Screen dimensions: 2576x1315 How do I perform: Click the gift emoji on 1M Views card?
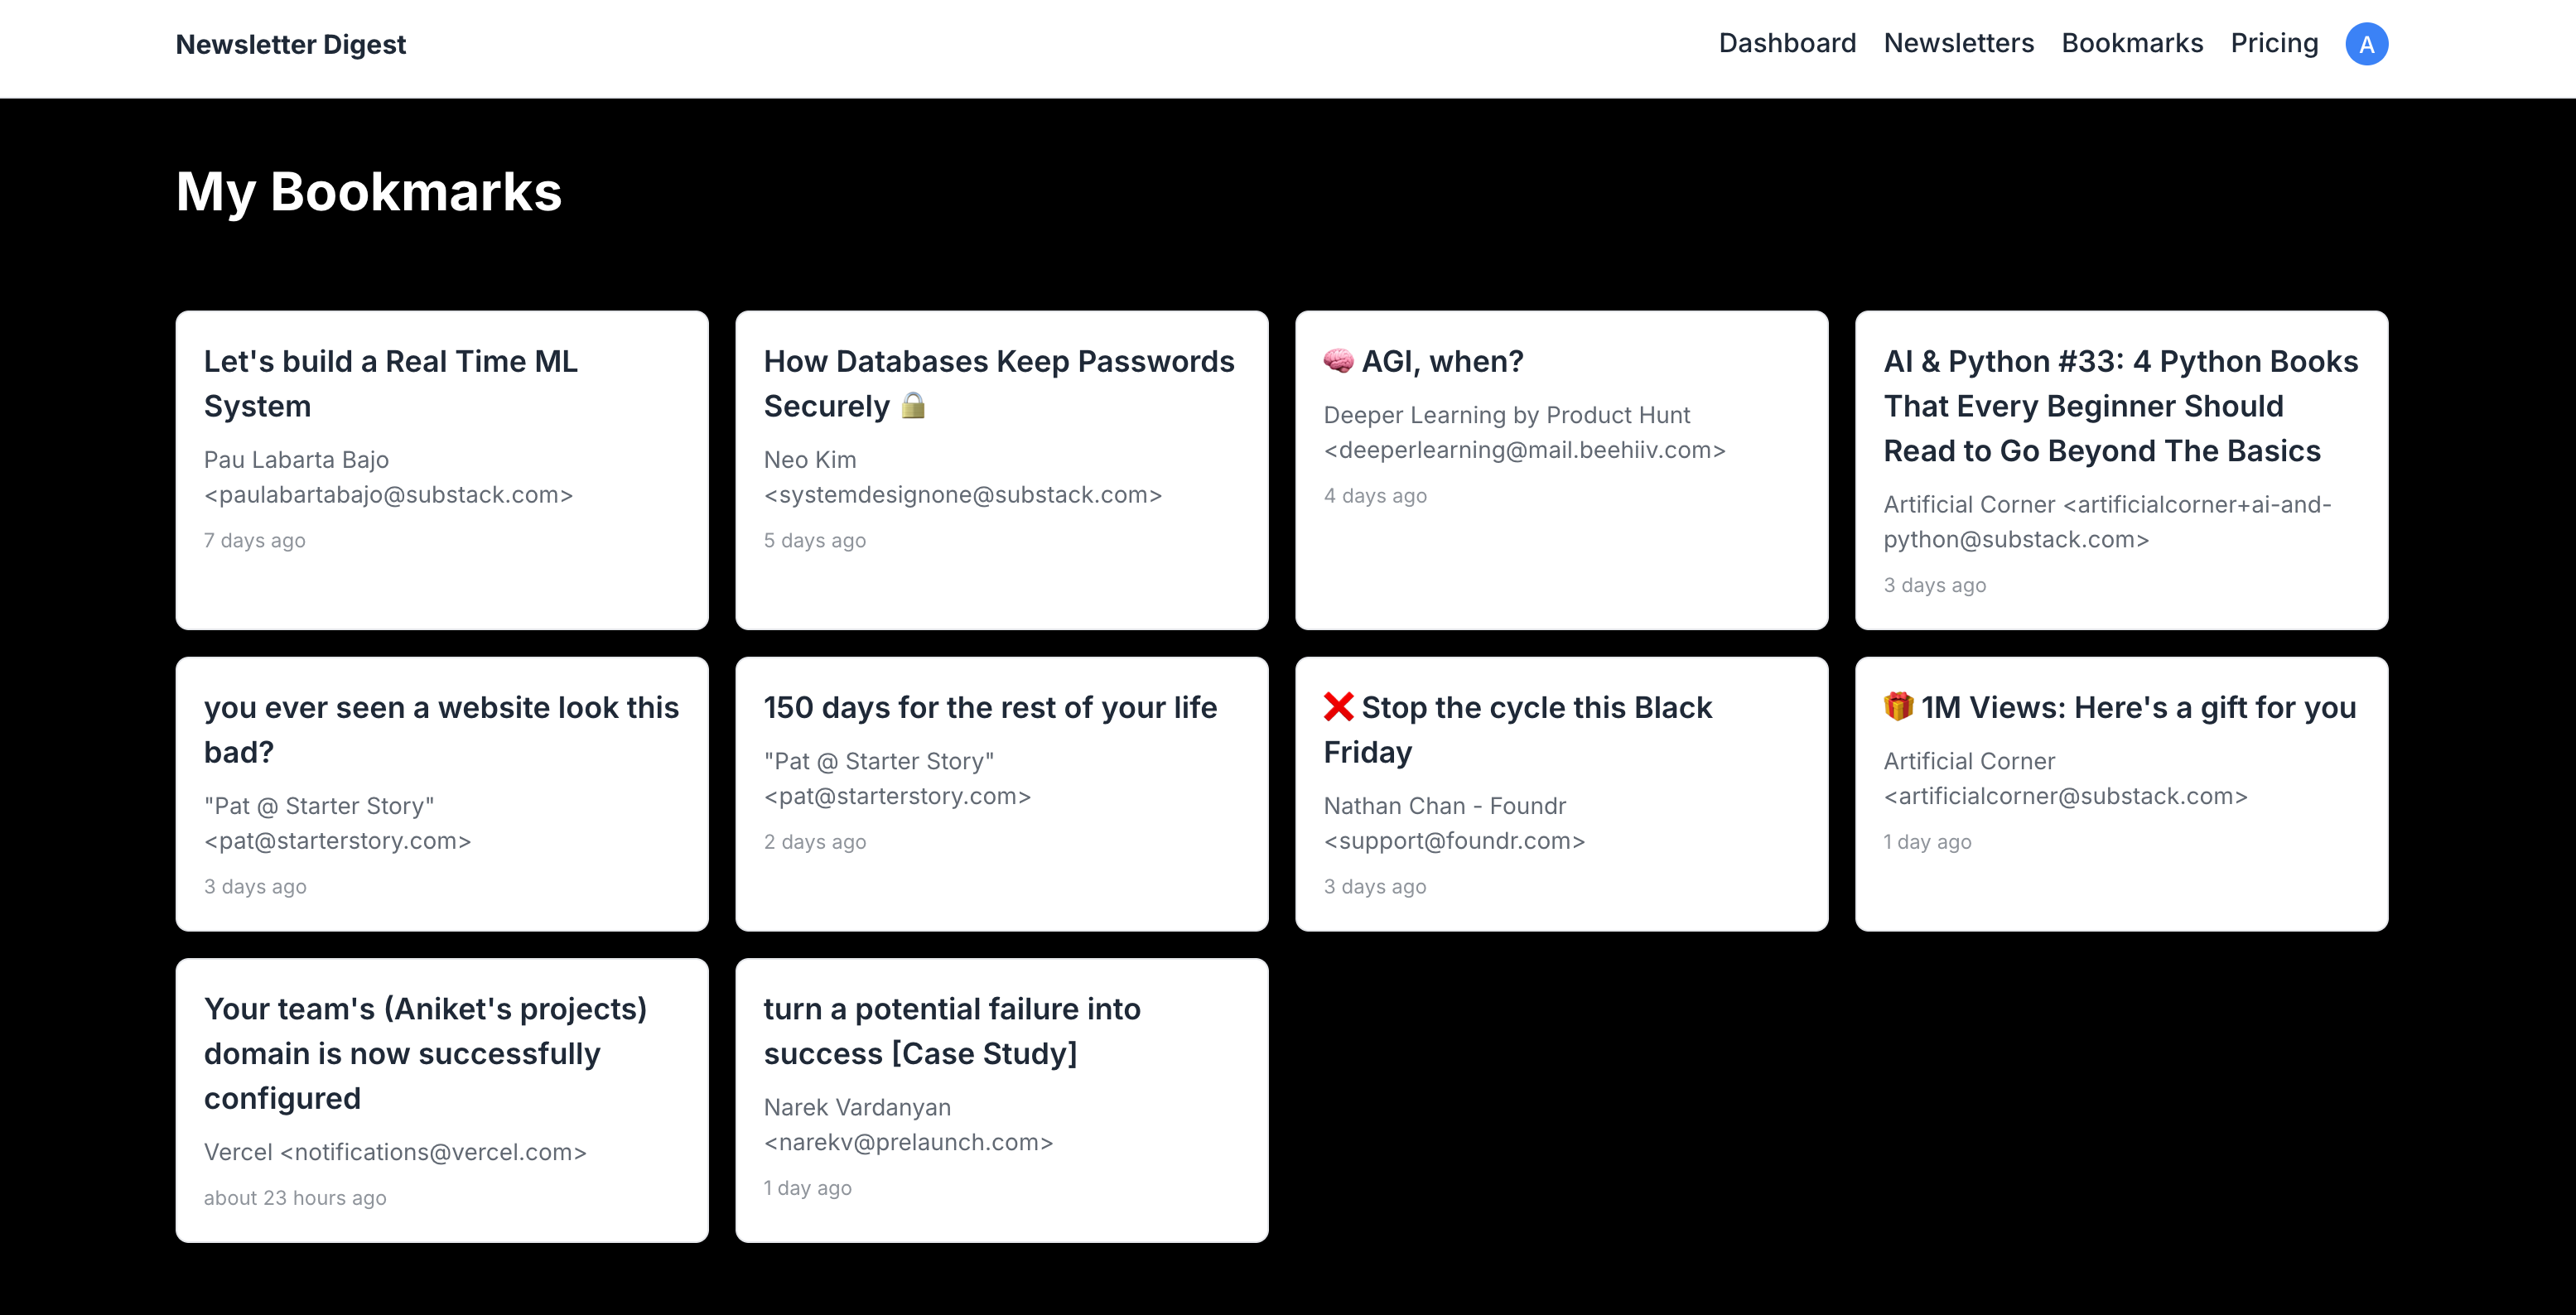coord(1898,706)
